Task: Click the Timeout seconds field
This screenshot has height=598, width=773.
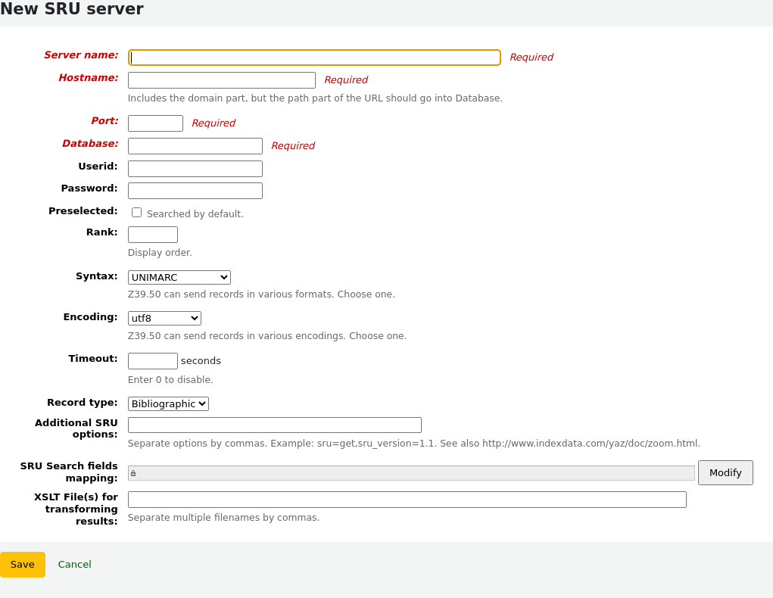Action: click(x=152, y=360)
